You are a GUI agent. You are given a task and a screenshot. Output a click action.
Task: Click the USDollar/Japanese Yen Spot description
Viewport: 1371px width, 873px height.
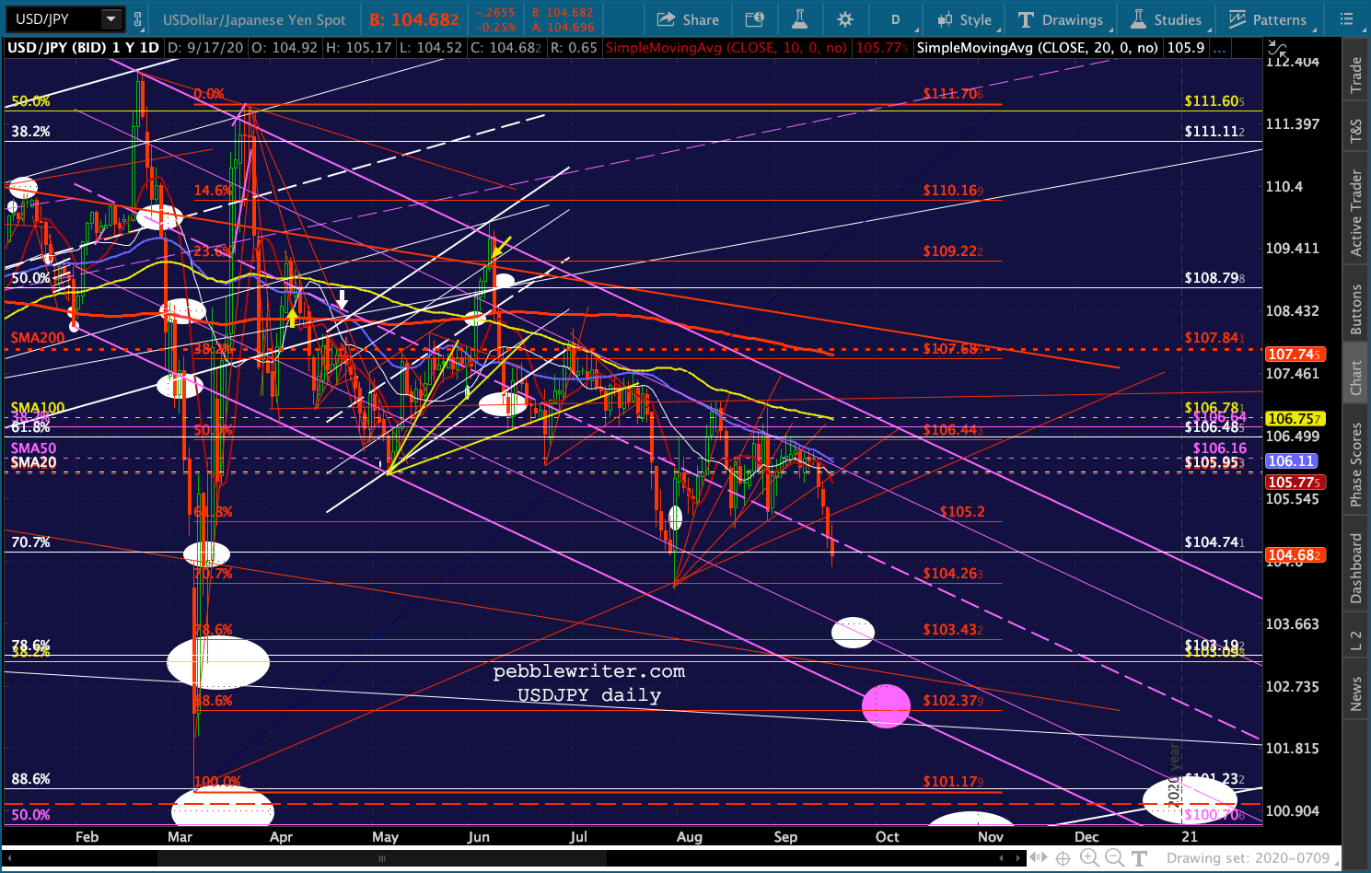click(254, 19)
